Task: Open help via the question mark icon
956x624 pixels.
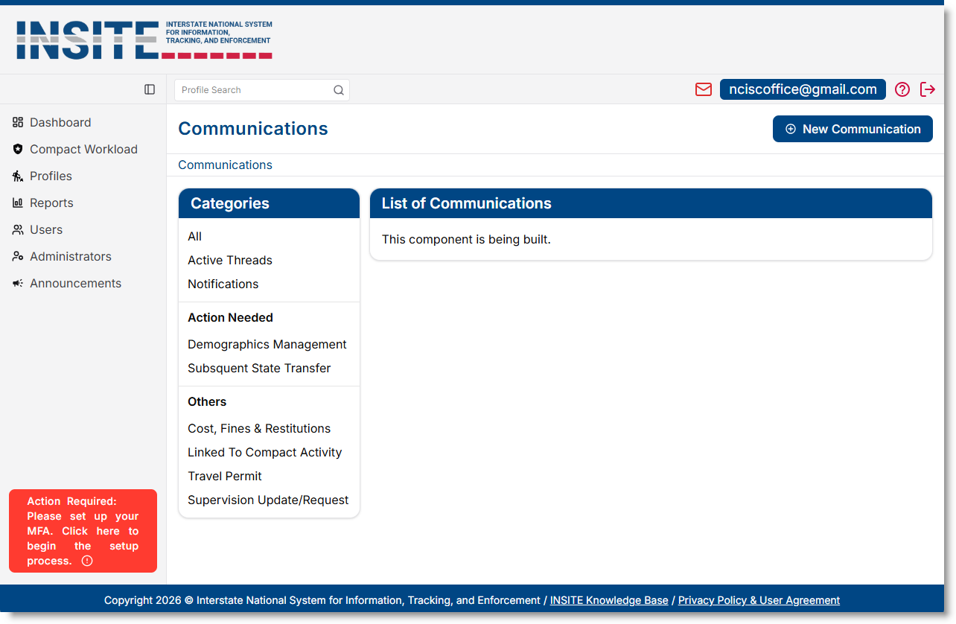Action: pos(902,89)
